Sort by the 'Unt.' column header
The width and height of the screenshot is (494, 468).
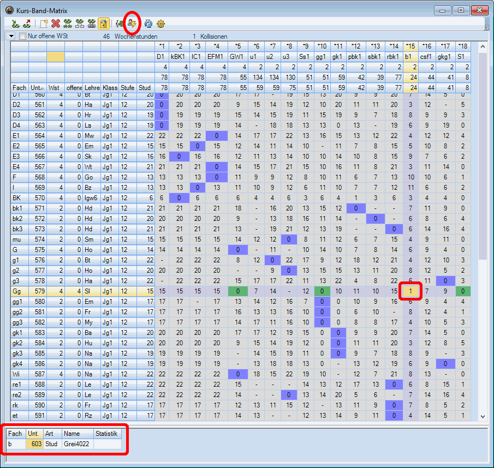pyautogui.click(x=37, y=87)
